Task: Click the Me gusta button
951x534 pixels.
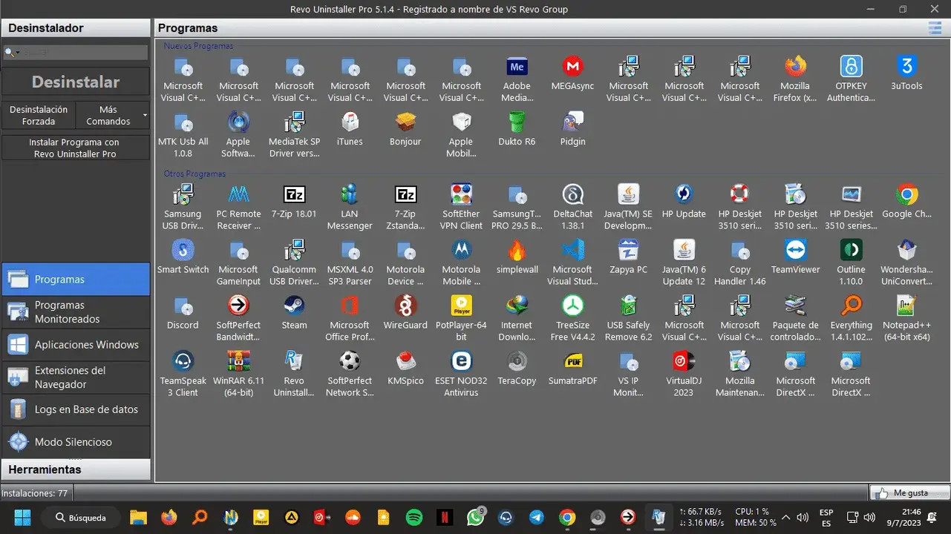Action: [909, 492]
